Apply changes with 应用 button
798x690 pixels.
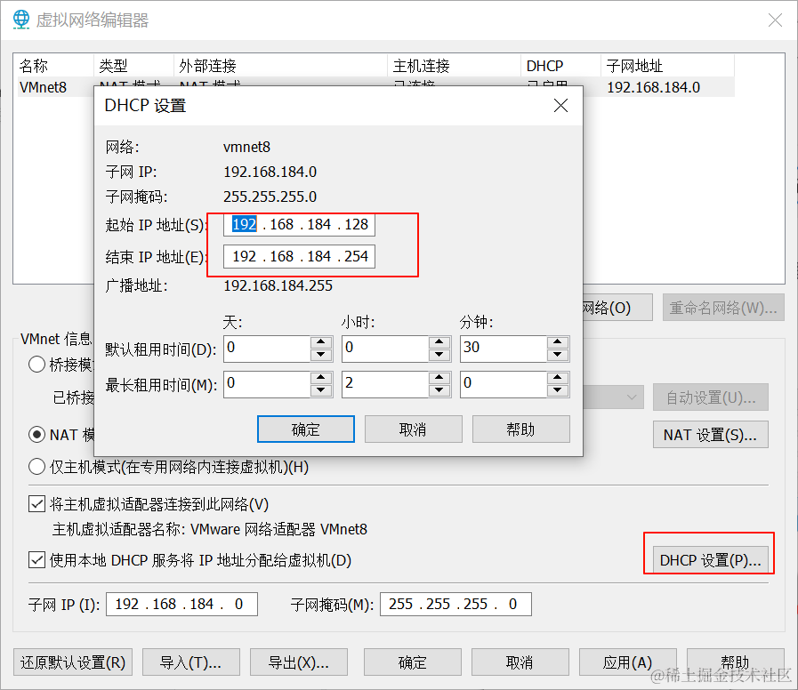point(628,662)
